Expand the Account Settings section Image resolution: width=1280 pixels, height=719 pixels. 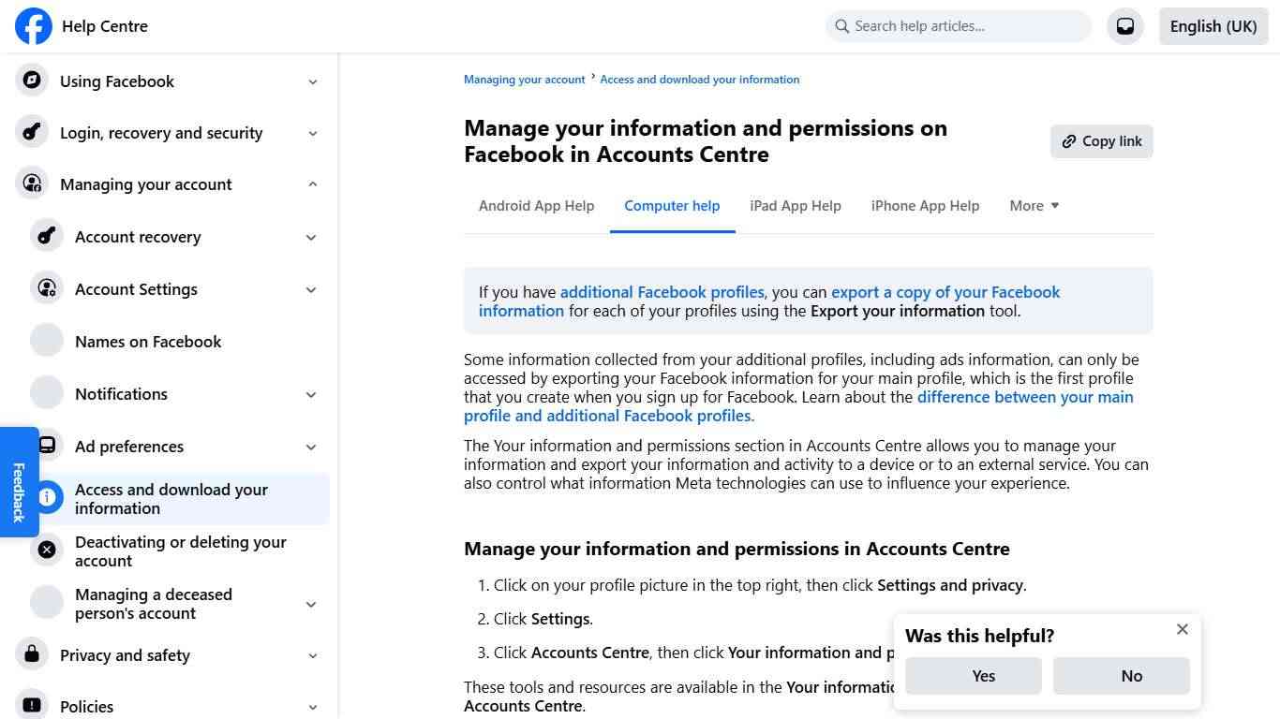tap(310, 289)
